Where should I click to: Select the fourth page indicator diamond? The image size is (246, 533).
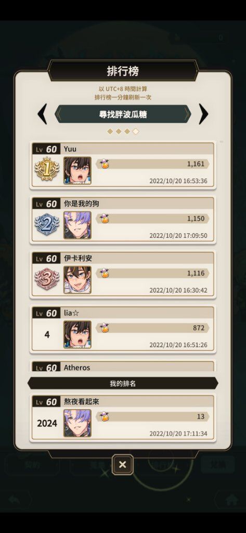(x=136, y=131)
